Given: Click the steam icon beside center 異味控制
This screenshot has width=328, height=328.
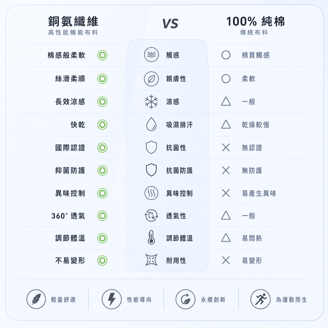Looking at the screenshot, I should [151, 193].
